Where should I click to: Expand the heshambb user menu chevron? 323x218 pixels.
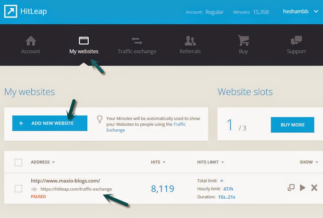[x=316, y=11]
